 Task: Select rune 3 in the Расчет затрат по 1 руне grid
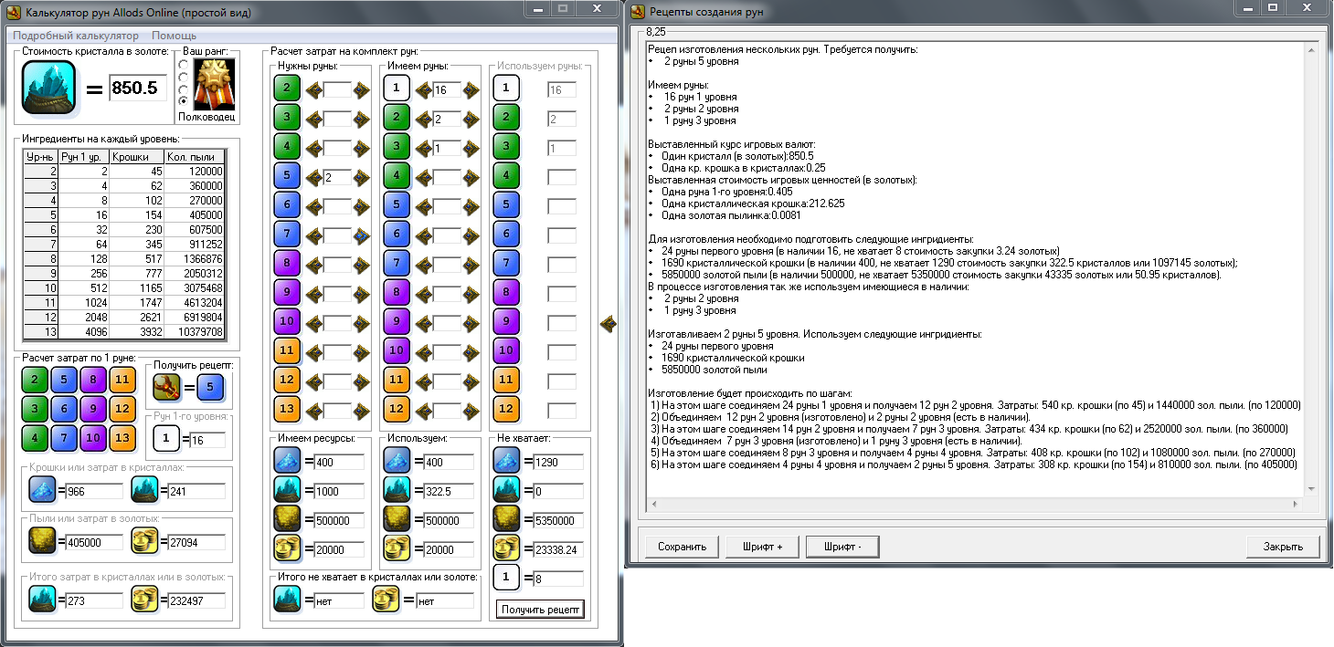click(36, 409)
